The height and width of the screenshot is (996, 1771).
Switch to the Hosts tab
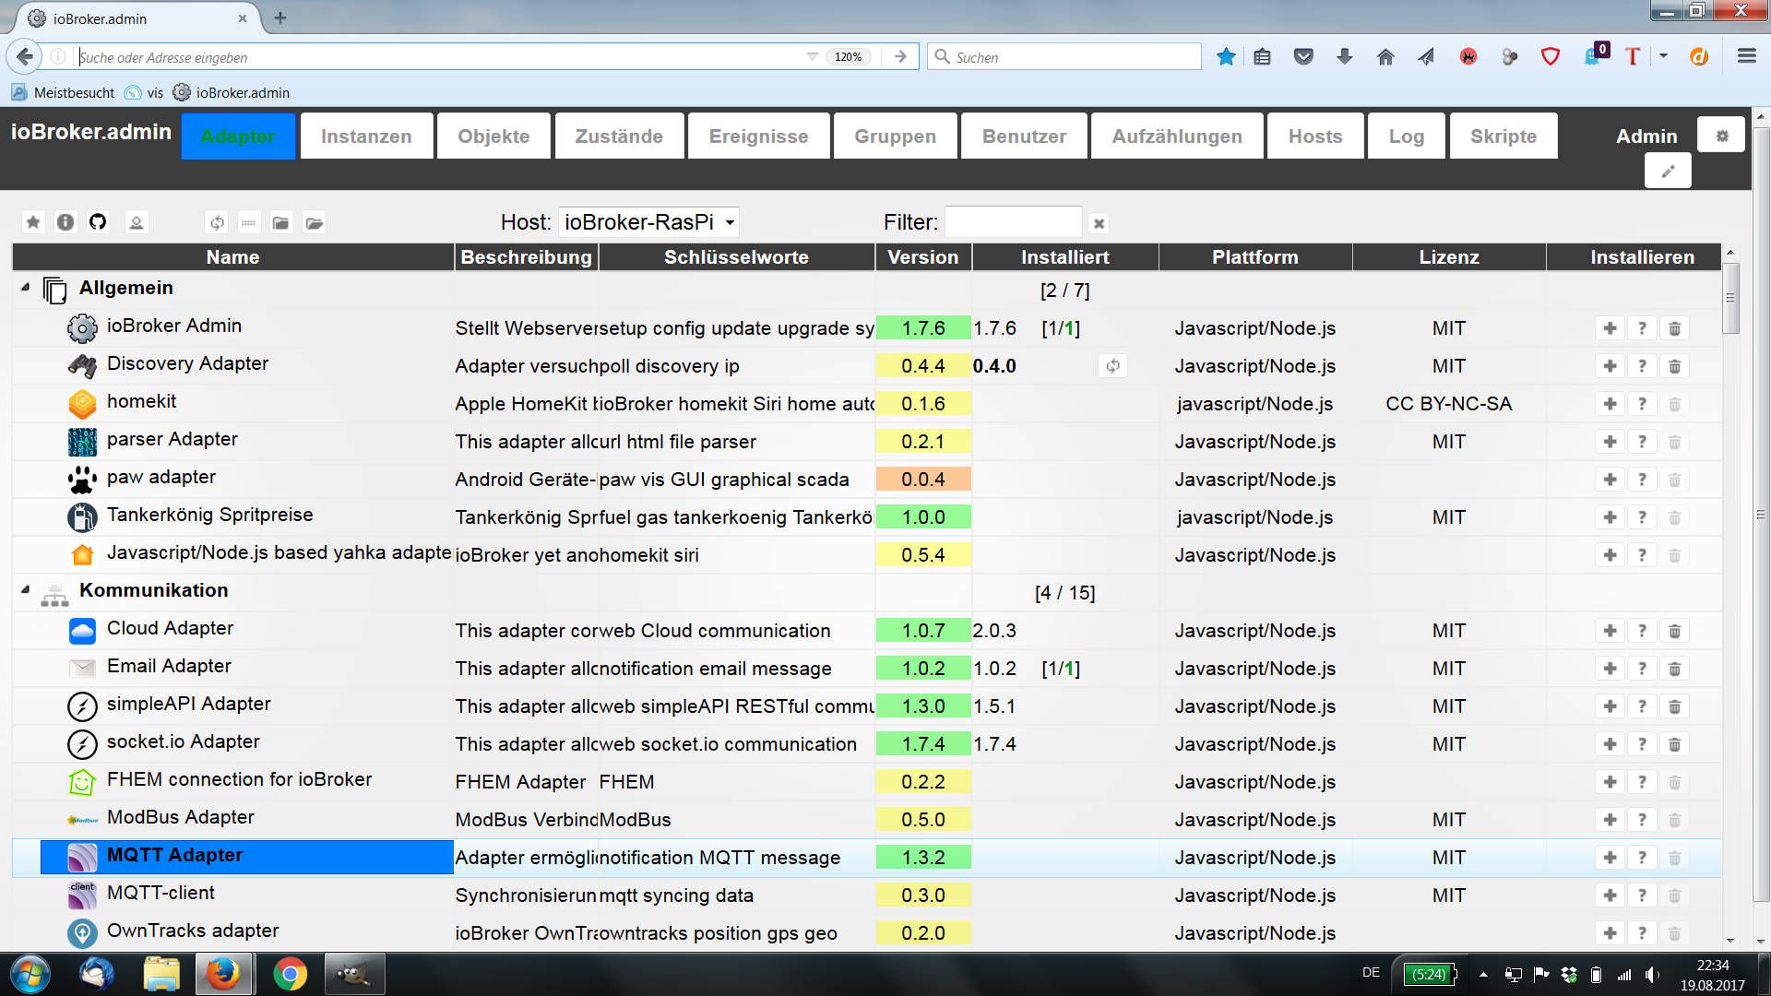point(1315,136)
